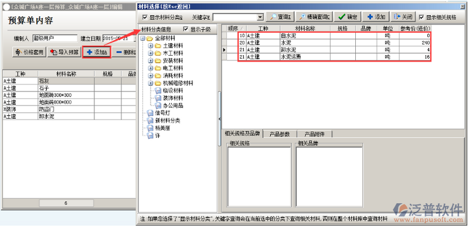Disable the 显示相关规格 checkbox

[421, 18]
